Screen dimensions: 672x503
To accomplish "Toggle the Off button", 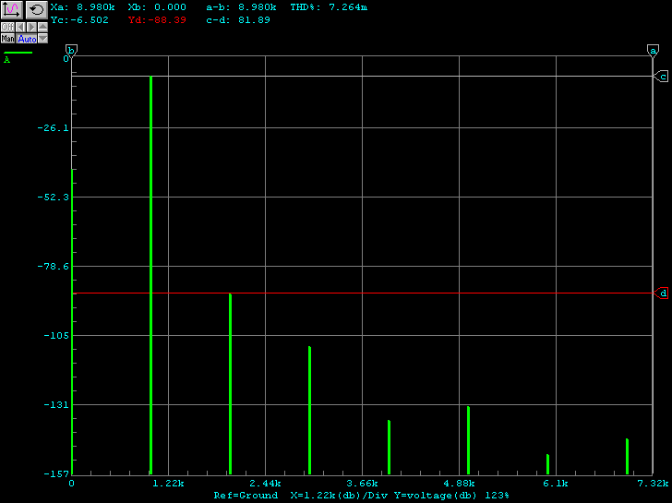I will (7, 28).
